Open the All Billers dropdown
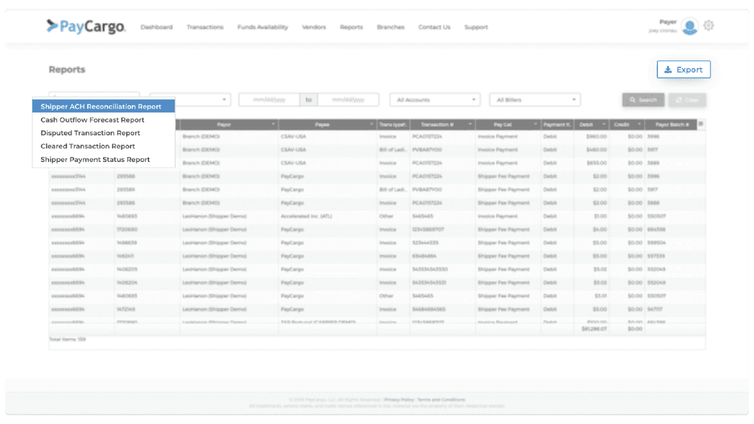This screenshot has width=754, height=424. [534, 99]
